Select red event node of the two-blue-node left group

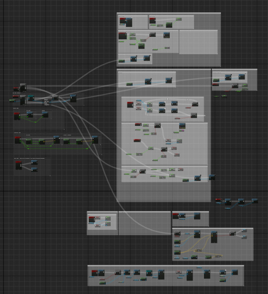17,116
